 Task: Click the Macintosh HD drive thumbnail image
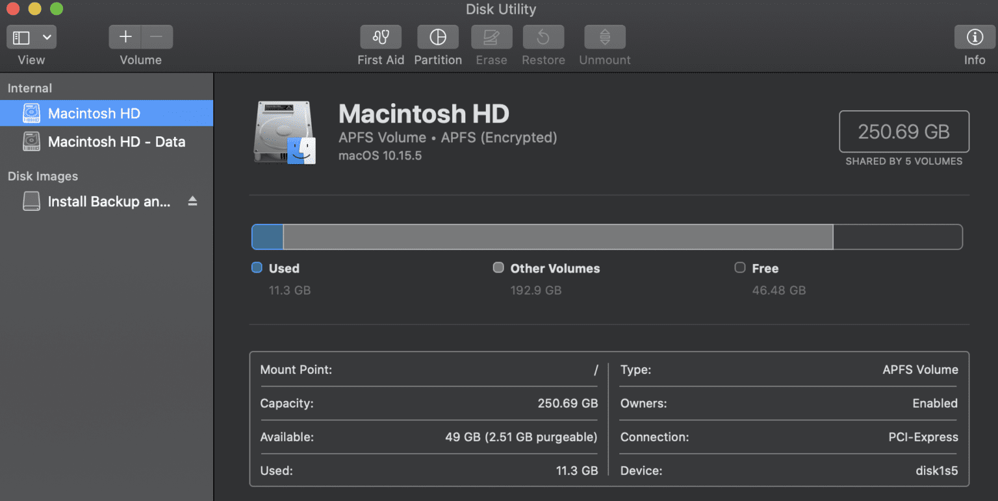(284, 132)
